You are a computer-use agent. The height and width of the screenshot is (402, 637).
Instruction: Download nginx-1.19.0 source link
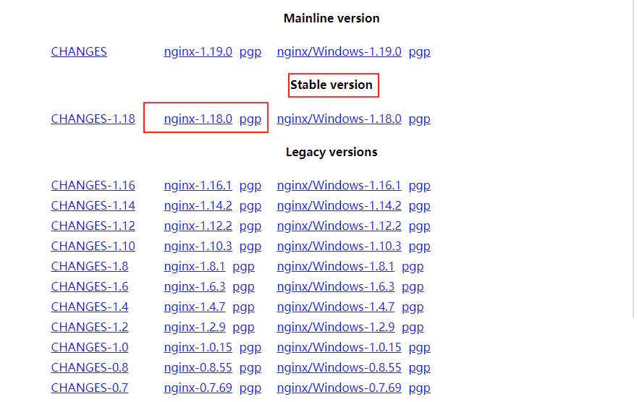pyautogui.click(x=198, y=51)
